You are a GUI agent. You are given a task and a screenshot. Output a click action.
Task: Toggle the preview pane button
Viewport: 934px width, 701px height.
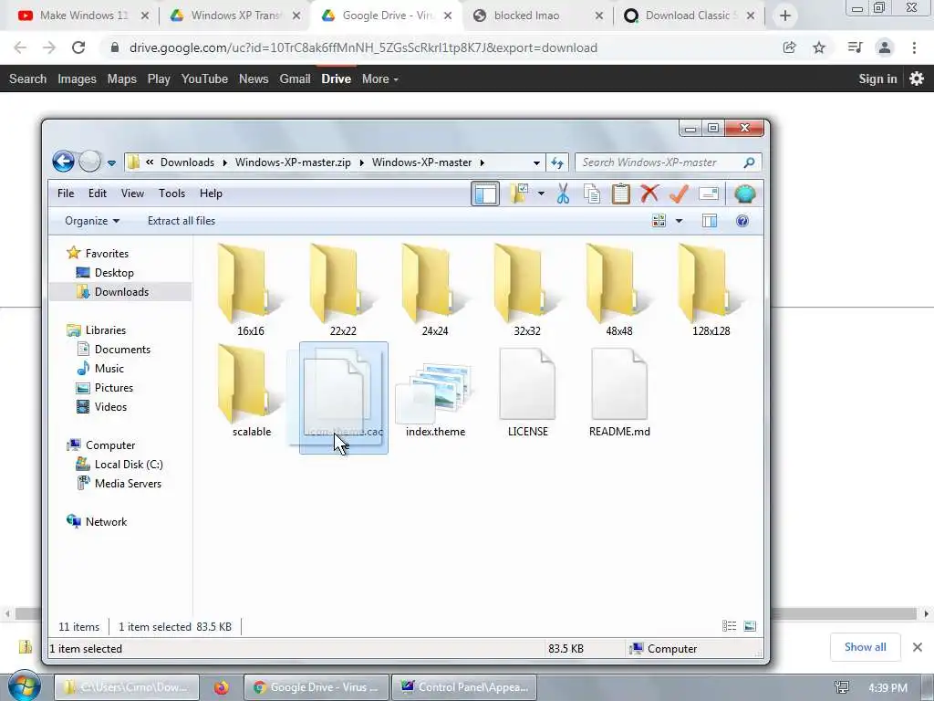[x=709, y=221]
